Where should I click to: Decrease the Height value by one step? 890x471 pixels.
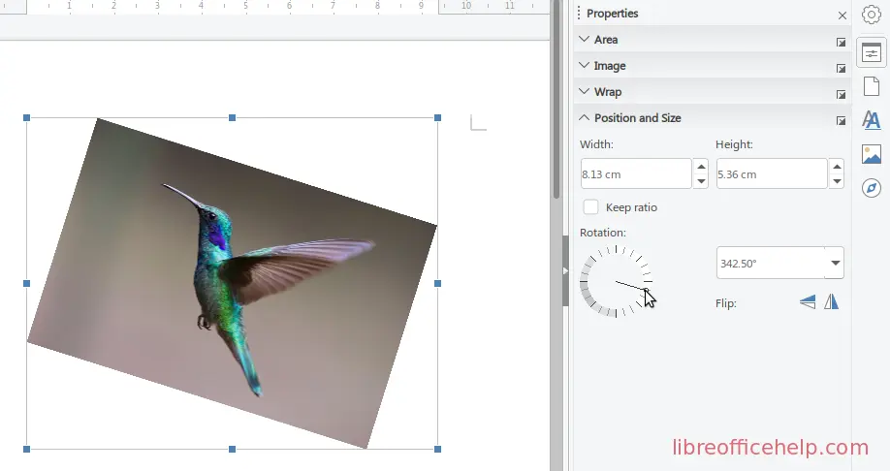pos(836,181)
